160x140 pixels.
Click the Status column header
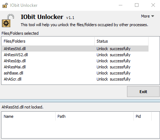point(121,41)
